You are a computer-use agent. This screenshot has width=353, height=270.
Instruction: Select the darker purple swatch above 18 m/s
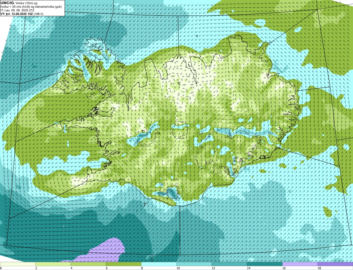335,264
